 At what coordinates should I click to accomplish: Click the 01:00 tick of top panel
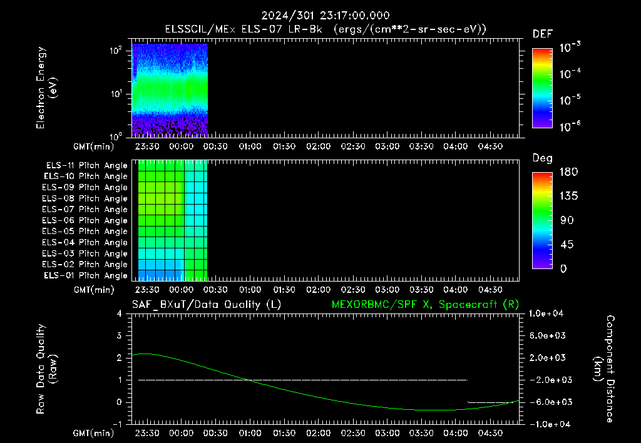(250, 146)
